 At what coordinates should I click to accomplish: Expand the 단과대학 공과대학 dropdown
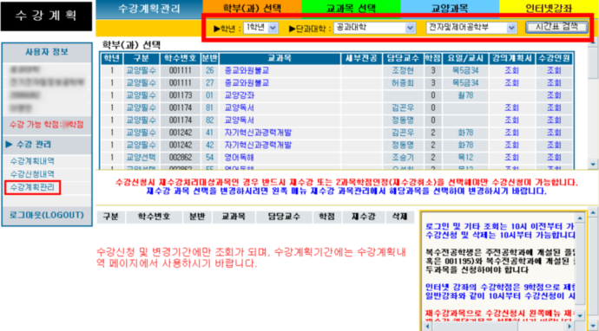374,28
